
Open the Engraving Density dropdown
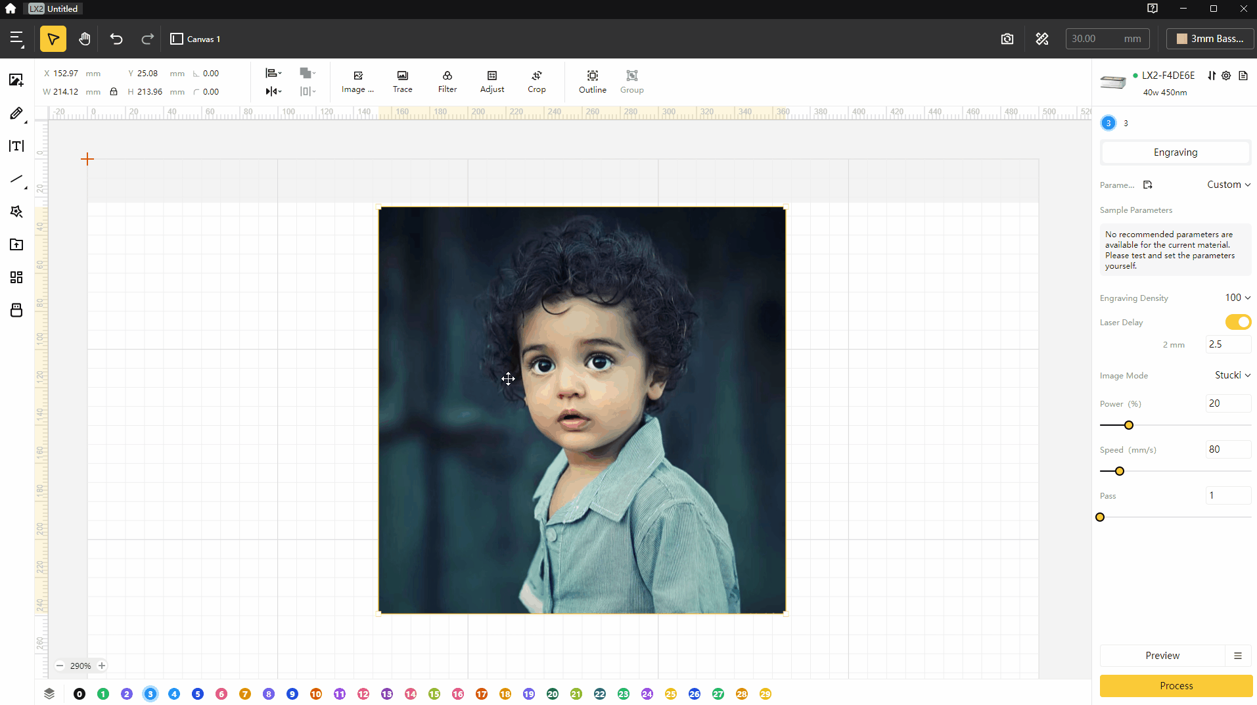(1238, 298)
